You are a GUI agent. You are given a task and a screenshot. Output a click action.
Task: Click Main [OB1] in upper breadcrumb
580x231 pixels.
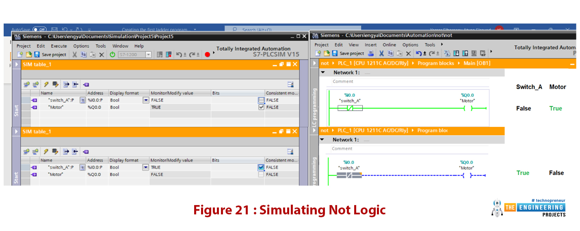tap(477, 63)
